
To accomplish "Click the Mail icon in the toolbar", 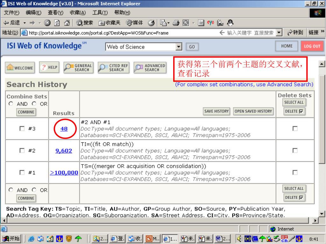I will point(165,23).
